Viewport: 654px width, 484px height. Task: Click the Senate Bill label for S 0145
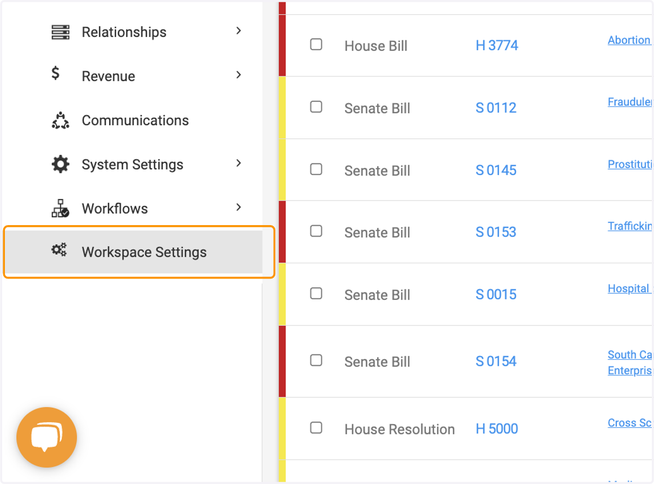pos(377,171)
